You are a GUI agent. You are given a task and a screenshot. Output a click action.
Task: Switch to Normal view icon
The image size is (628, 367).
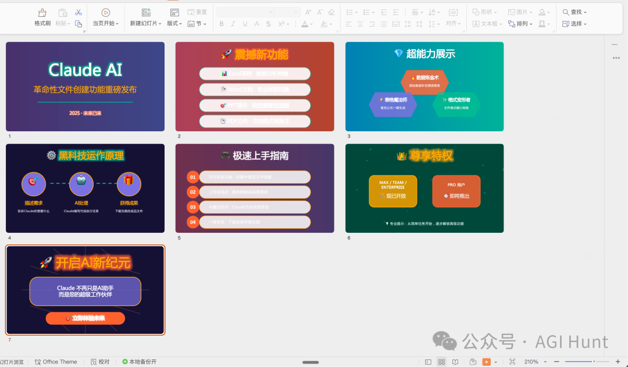pos(428,362)
